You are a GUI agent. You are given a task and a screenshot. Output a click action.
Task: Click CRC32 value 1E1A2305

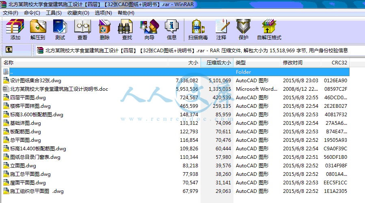(x=335, y=191)
